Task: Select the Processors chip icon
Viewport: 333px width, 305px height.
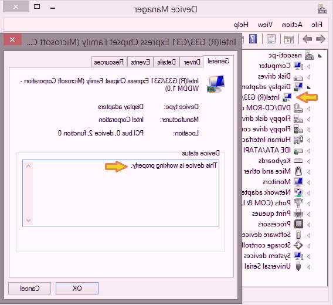Action: 298,224
